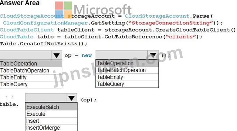Select TableQuery in the right list

pos(127,84)
